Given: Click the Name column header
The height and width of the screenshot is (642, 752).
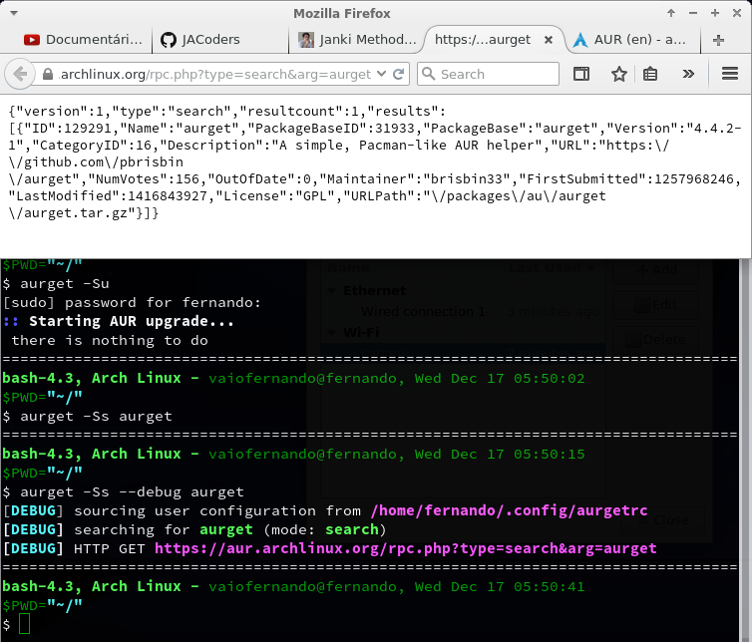Looking at the screenshot, I should (349, 267).
